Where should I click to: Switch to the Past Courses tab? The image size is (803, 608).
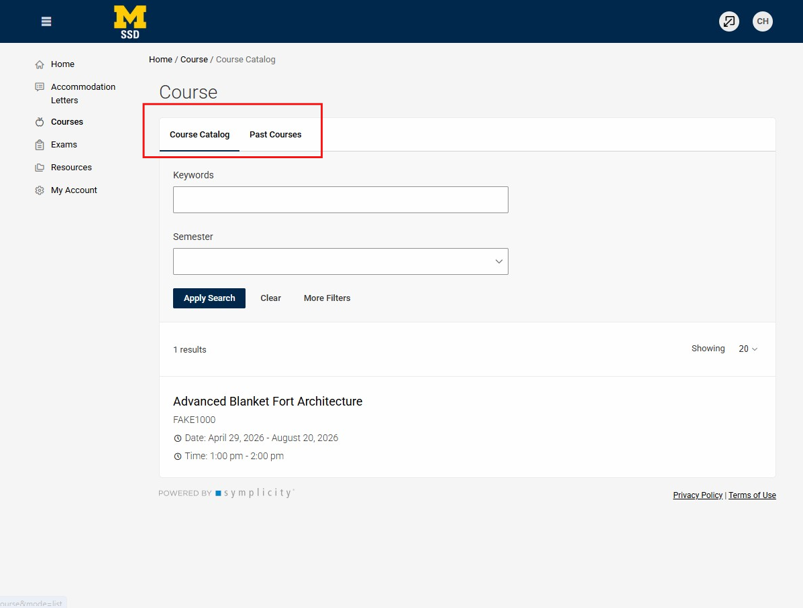276,135
